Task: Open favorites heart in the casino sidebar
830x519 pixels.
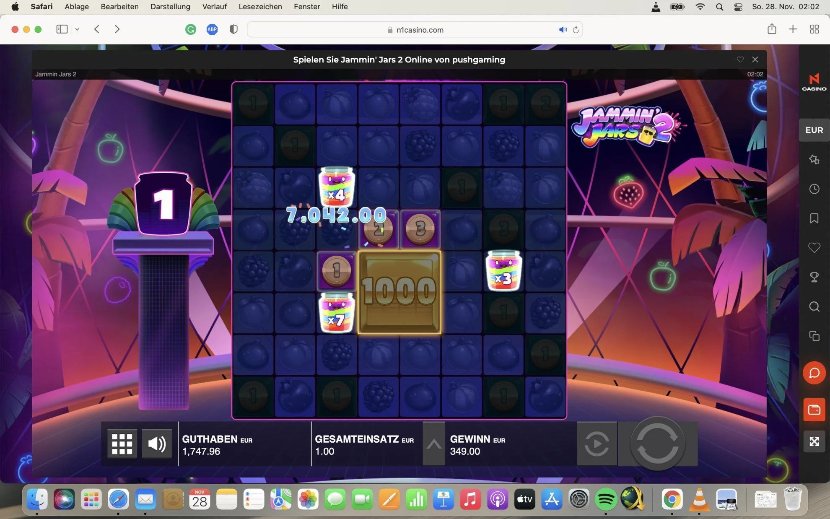Action: point(814,248)
